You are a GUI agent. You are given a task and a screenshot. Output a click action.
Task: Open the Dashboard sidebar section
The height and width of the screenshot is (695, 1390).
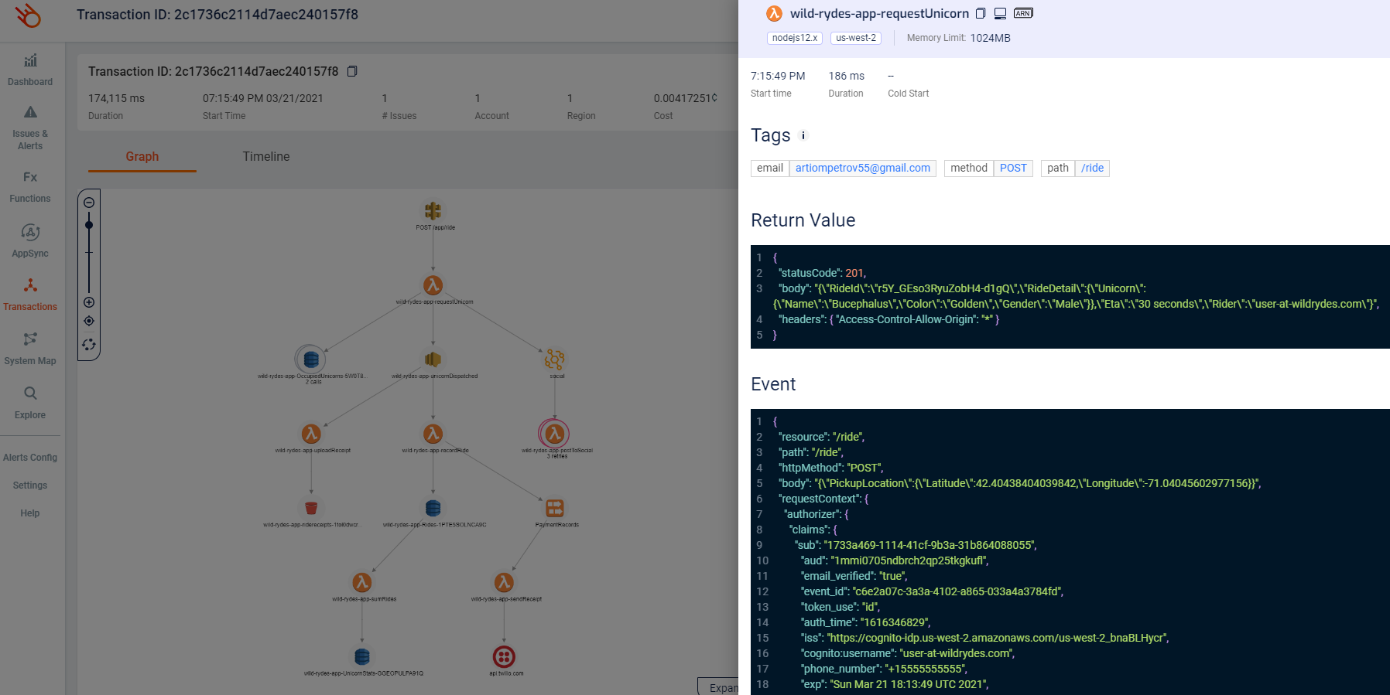click(30, 70)
